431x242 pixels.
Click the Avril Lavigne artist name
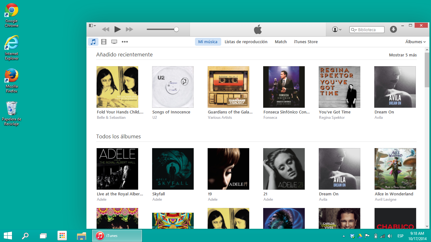pyautogui.click(x=386, y=199)
